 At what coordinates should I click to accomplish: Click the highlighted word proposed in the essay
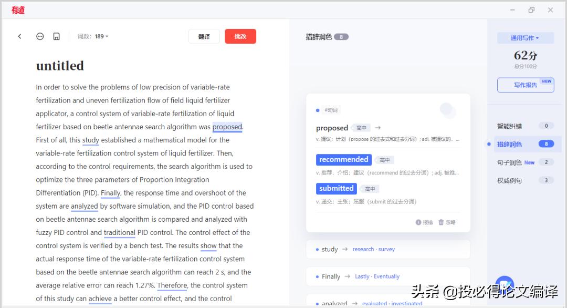click(x=227, y=127)
